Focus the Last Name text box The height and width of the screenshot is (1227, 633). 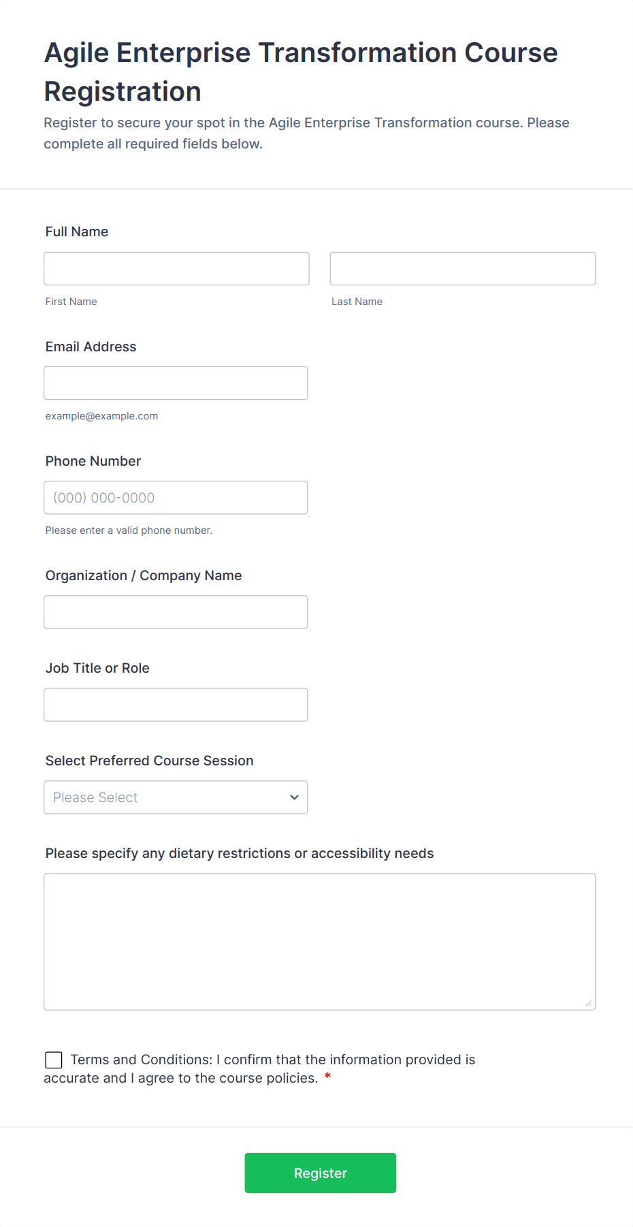coord(462,268)
